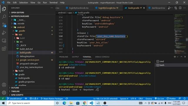This screenshot has width=188, height=106.
Task: Open google-services.json in explorer
Action: (29, 60)
